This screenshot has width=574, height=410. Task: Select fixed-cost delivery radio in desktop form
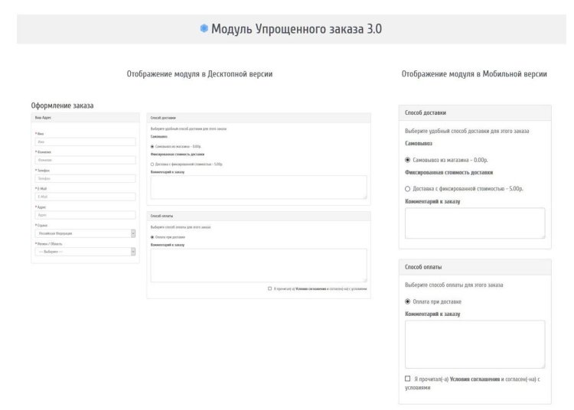tap(153, 164)
